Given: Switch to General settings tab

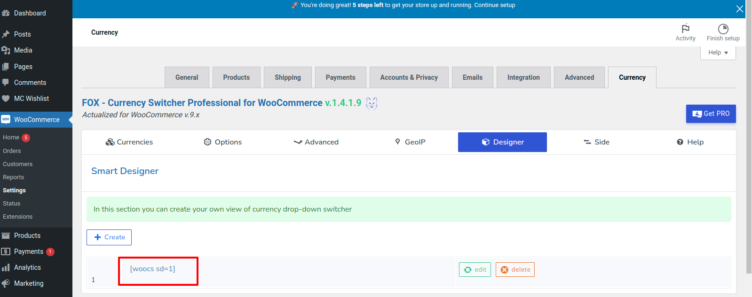Looking at the screenshot, I should 187,77.
